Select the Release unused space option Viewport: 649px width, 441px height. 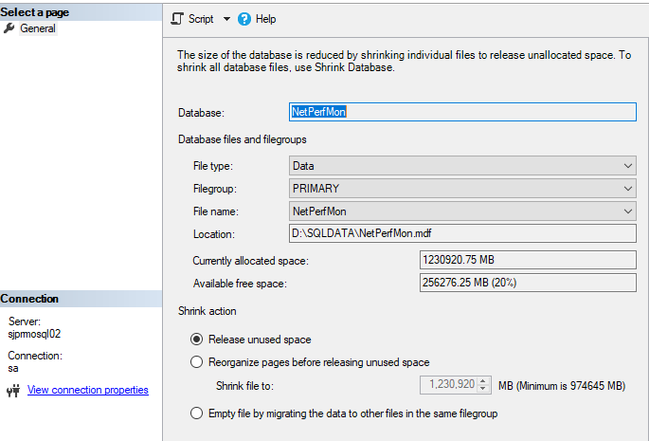click(x=197, y=340)
